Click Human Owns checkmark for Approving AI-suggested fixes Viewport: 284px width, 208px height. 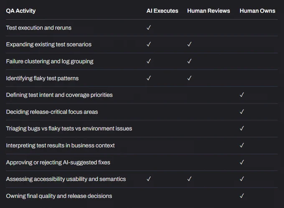click(x=242, y=162)
